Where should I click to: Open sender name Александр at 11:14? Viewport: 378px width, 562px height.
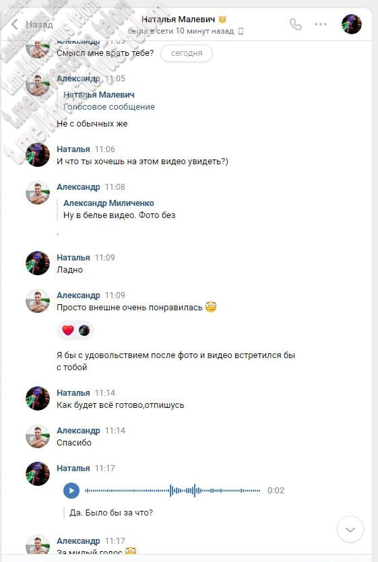click(78, 431)
